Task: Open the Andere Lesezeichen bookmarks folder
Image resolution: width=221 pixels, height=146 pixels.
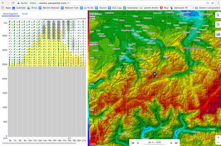Action: [x=207, y=8]
